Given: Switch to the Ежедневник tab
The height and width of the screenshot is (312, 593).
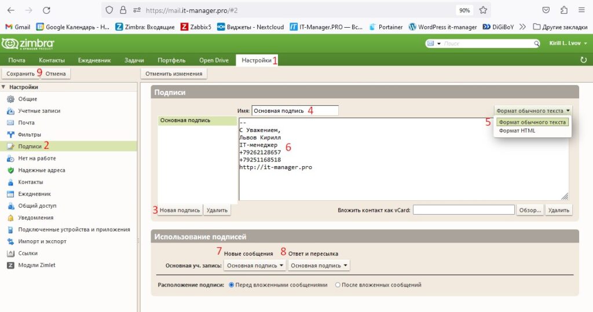Looking at the screenshot, I should [94, 60].
